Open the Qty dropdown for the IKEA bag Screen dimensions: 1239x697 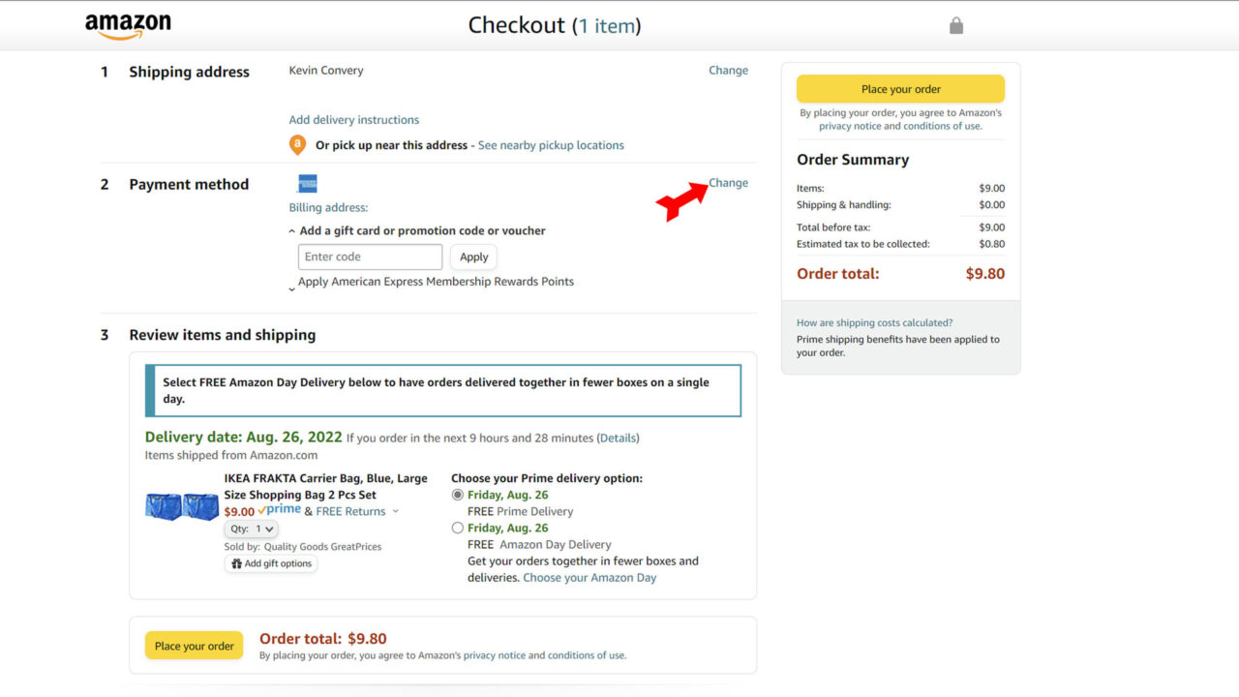251,529
